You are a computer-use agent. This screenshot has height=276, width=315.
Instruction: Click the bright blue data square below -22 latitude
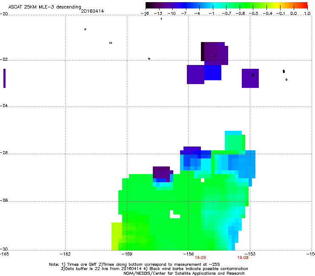pos(213,73)
